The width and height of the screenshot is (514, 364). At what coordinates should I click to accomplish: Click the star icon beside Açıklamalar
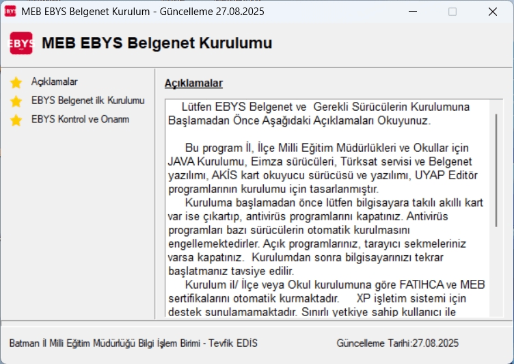tap(16, 83)
